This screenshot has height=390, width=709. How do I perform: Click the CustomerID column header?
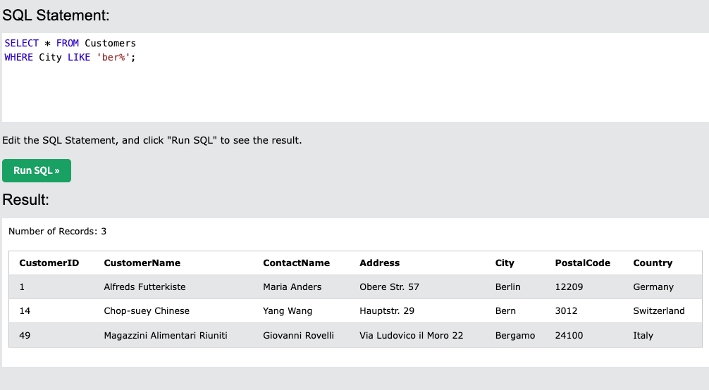49,263
